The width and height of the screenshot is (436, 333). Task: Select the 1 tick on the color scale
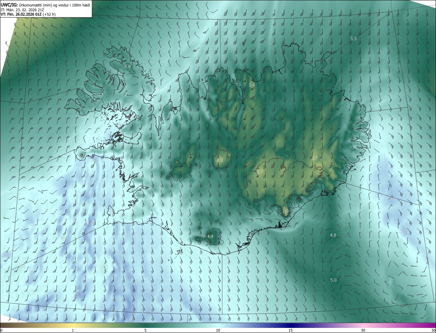(x=73, y=331)
